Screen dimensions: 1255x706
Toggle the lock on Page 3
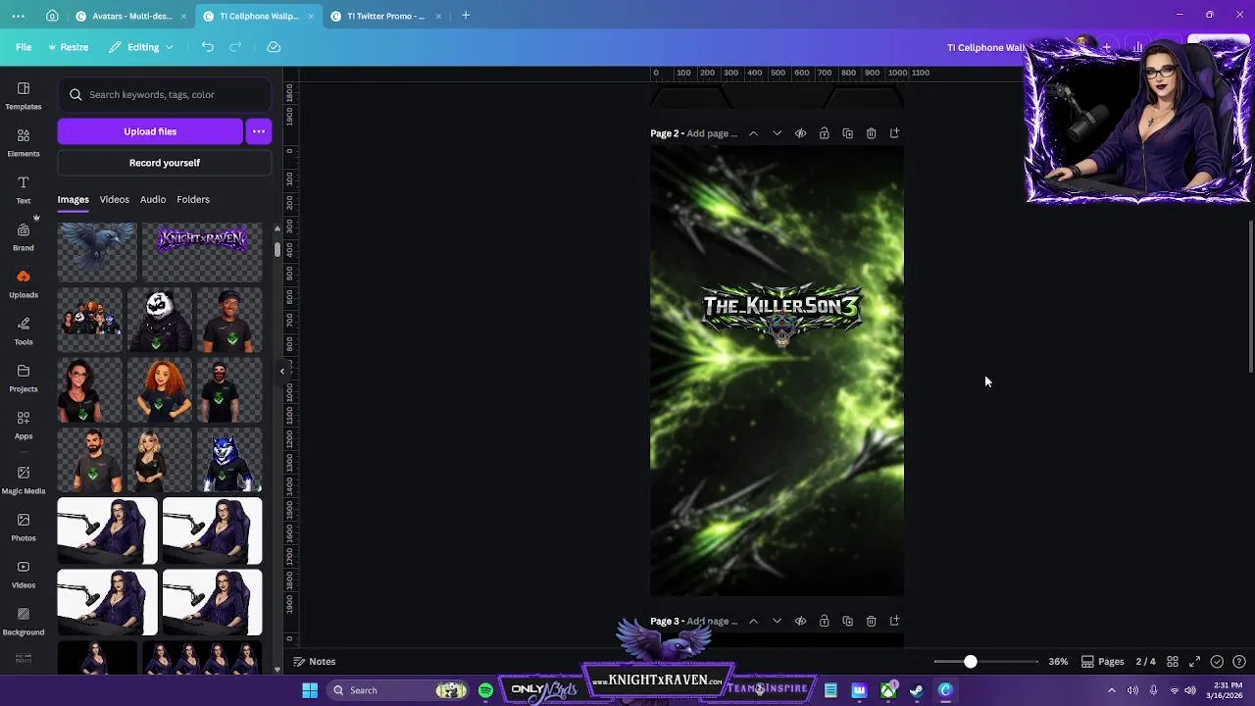point(824,621)
